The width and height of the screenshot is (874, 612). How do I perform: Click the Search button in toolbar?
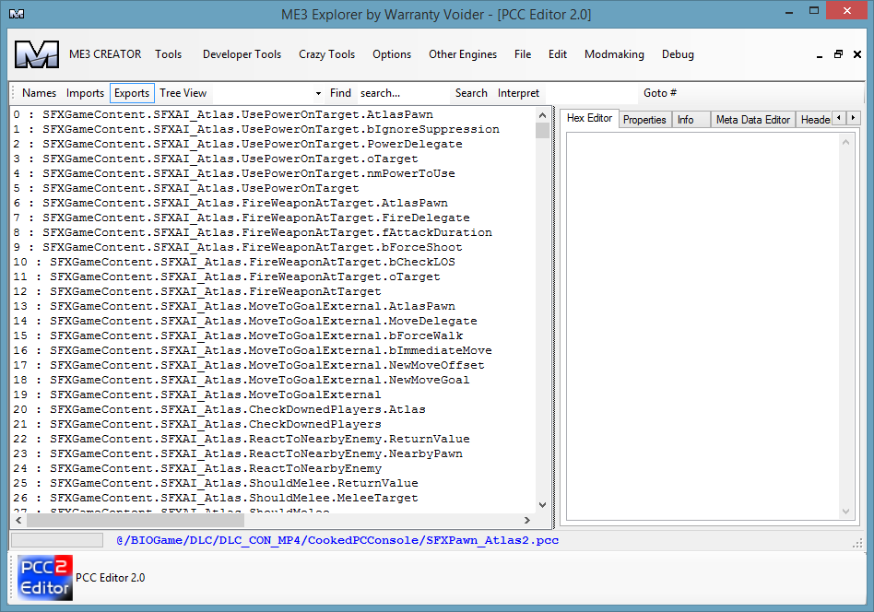(x=471, y=93)
